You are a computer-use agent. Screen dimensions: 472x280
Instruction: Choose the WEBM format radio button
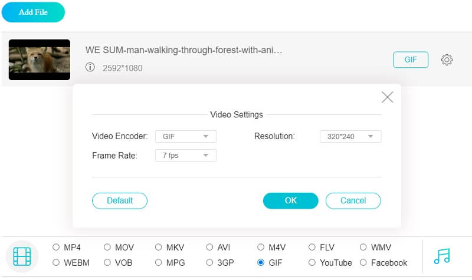pyautogui.click(x=56, y=263)
